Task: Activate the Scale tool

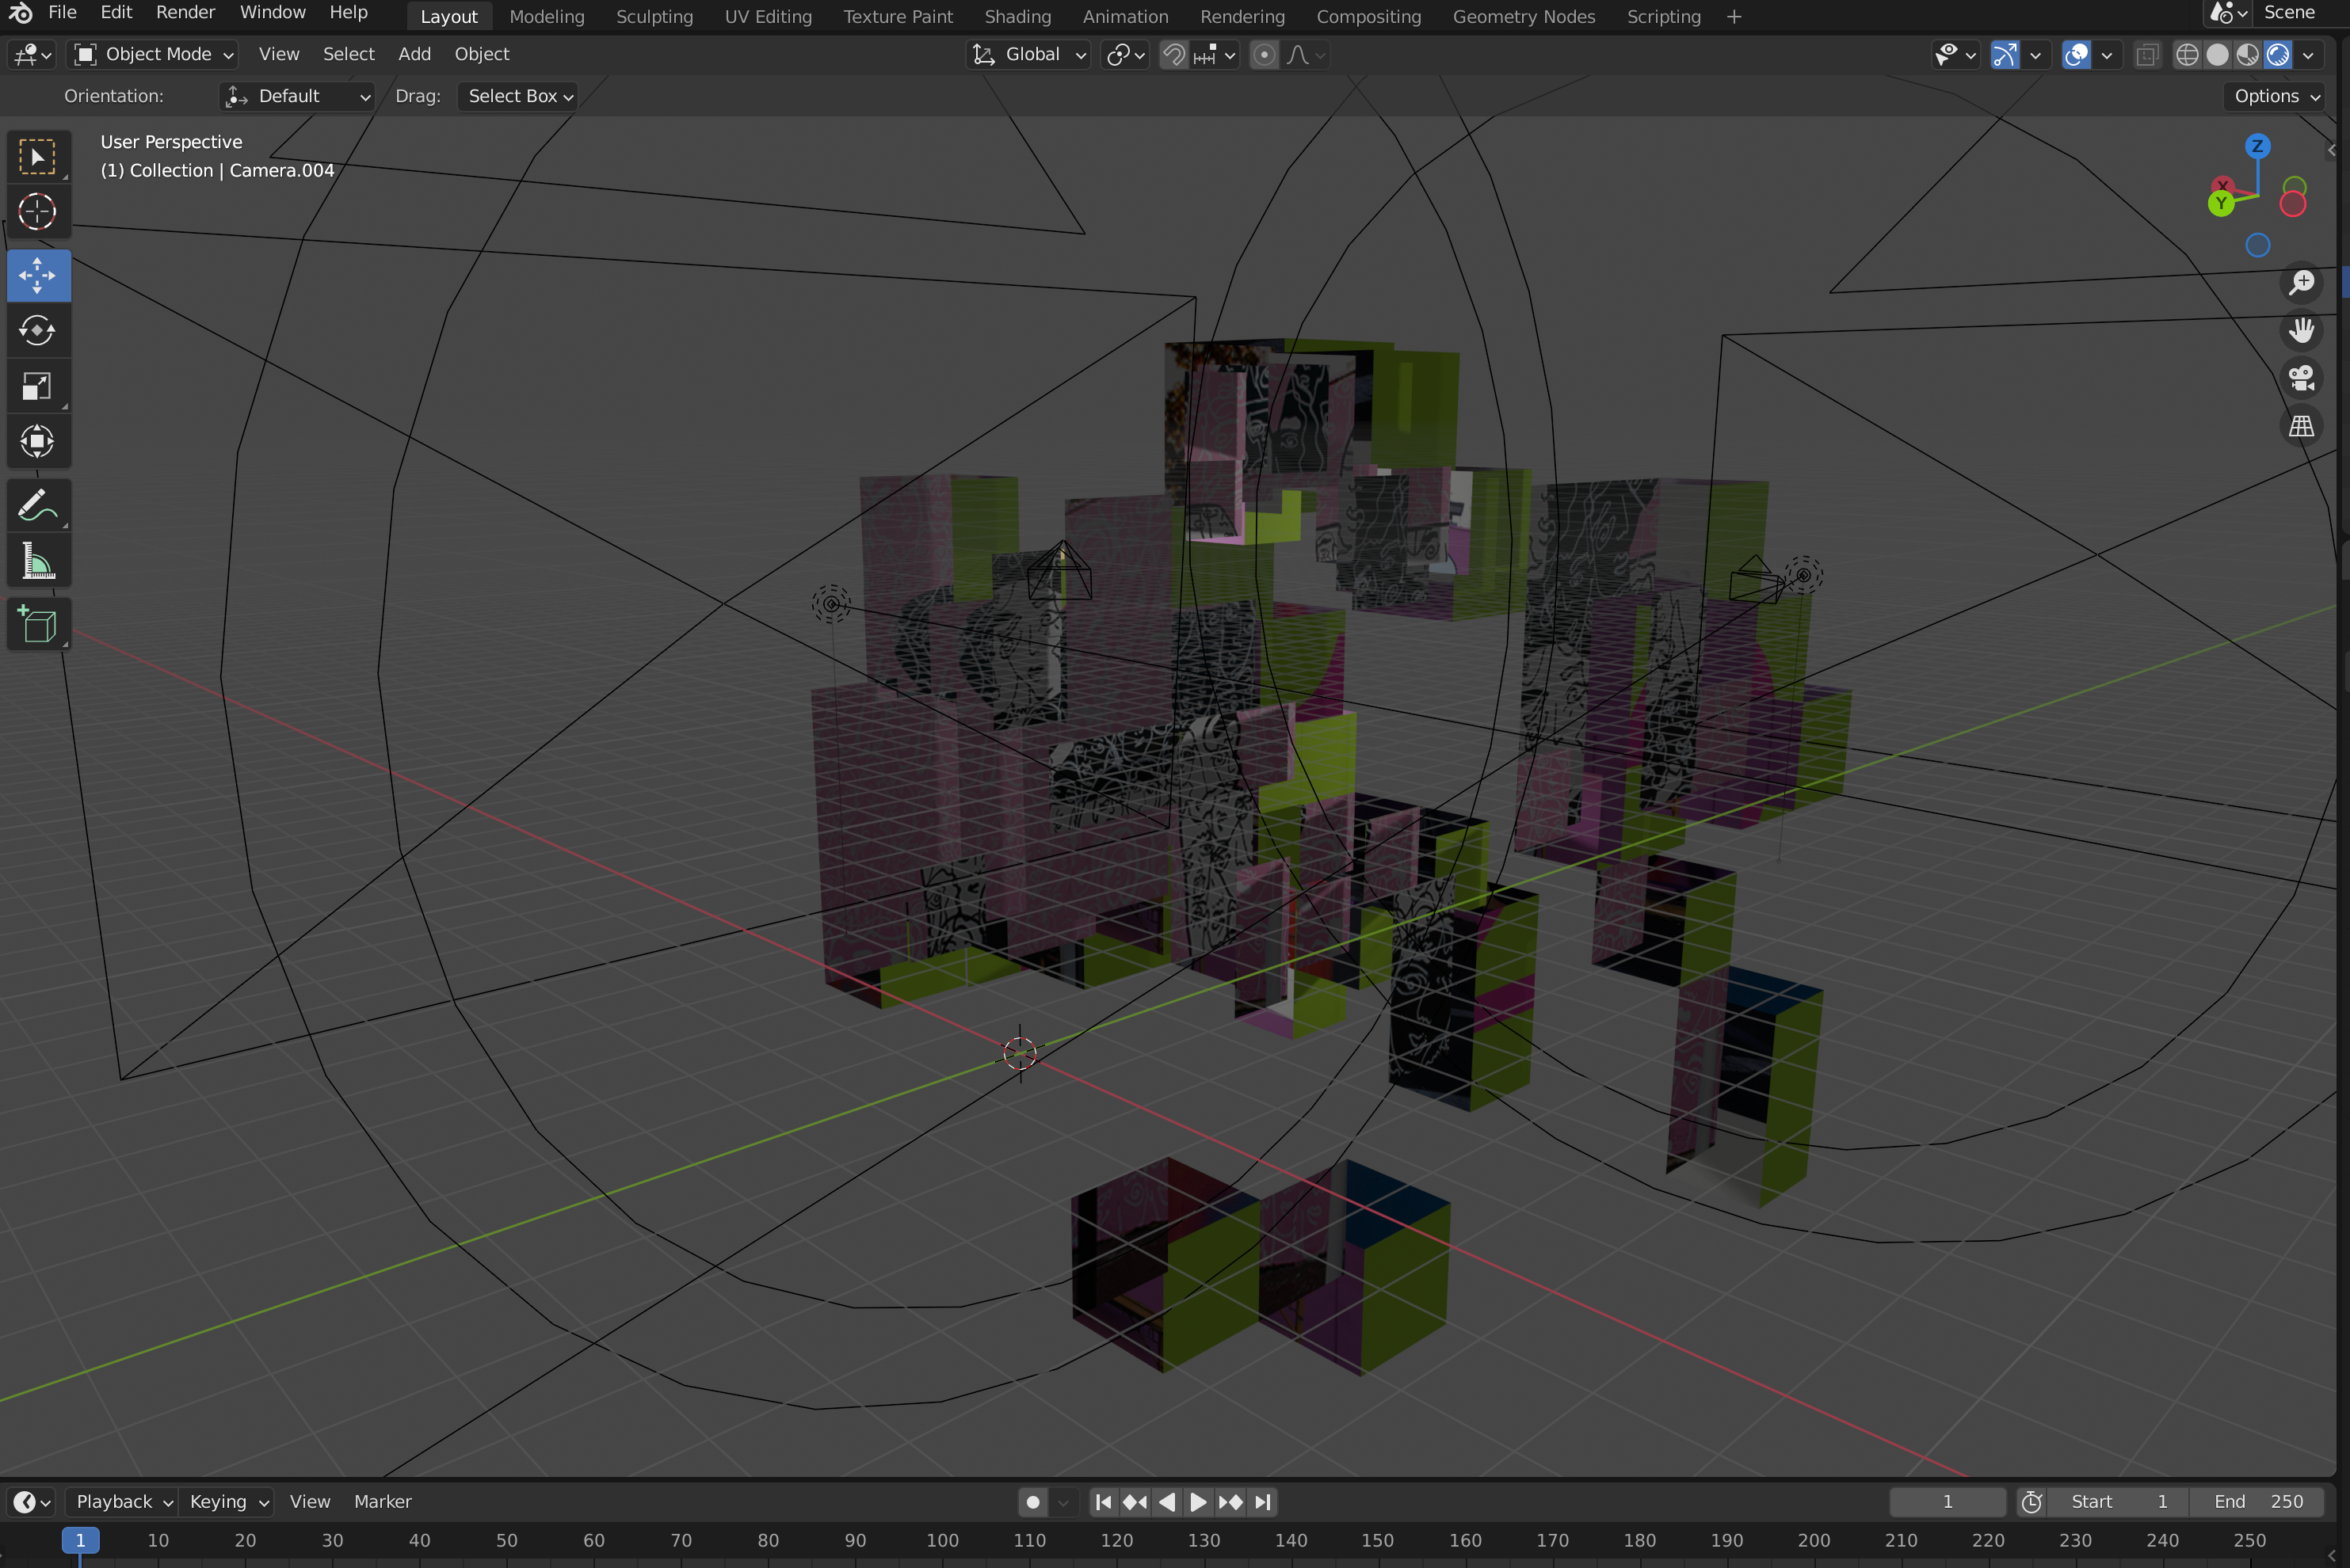Action: pyautogui.click(x=37, y=386)
